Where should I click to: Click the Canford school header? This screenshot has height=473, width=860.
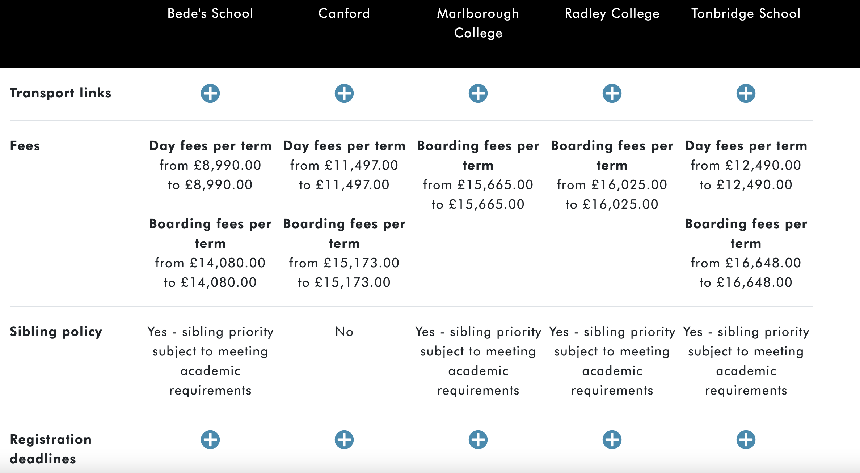(344, 13)
